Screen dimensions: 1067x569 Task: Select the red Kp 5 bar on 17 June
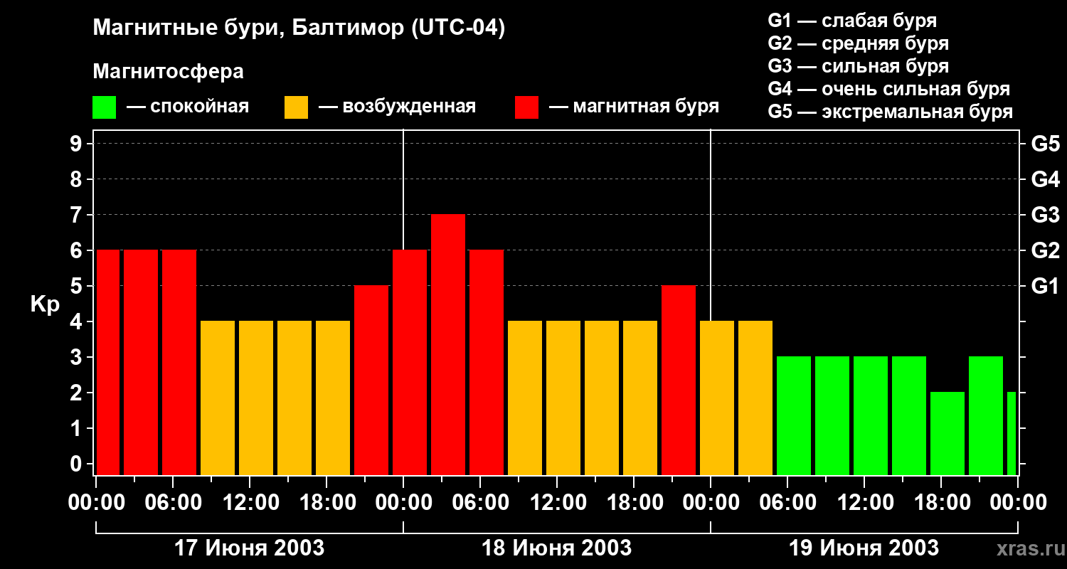(371, 380)
